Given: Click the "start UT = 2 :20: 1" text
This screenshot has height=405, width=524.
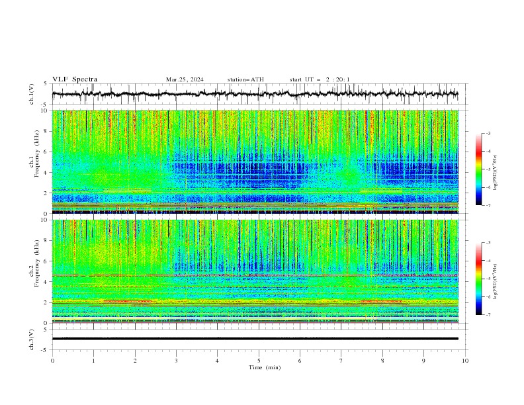Looking at the screenshot, I should click(x=320, y=79).
